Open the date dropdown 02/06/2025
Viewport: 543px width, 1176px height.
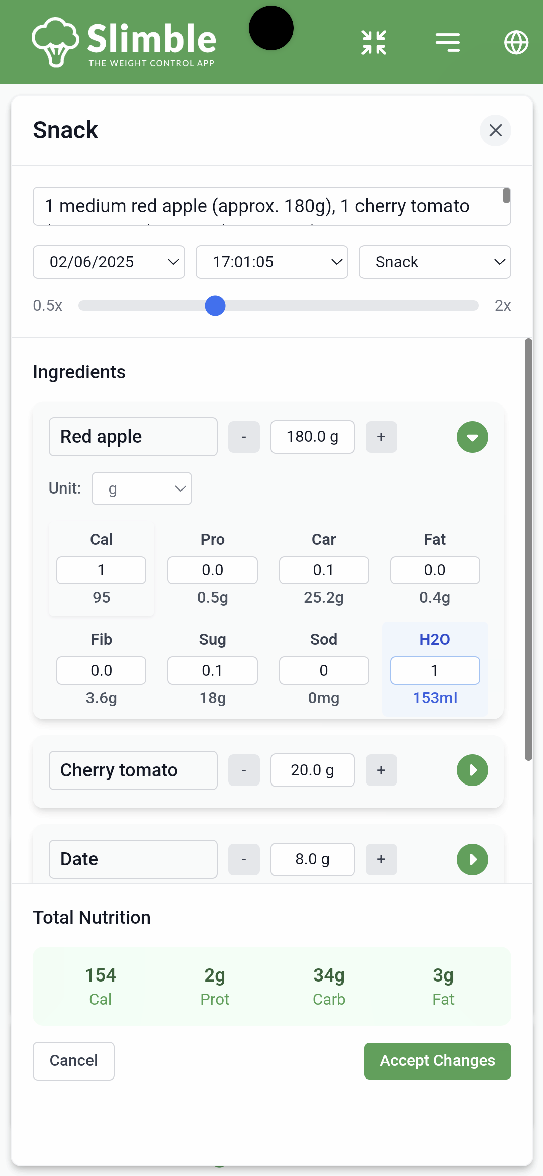tap(109, 262)
